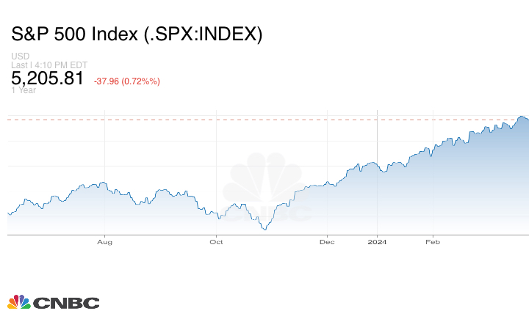Click the 2024 label on the time axis
Viewport: 529px width, 330px height.
(x=377, y=241)
